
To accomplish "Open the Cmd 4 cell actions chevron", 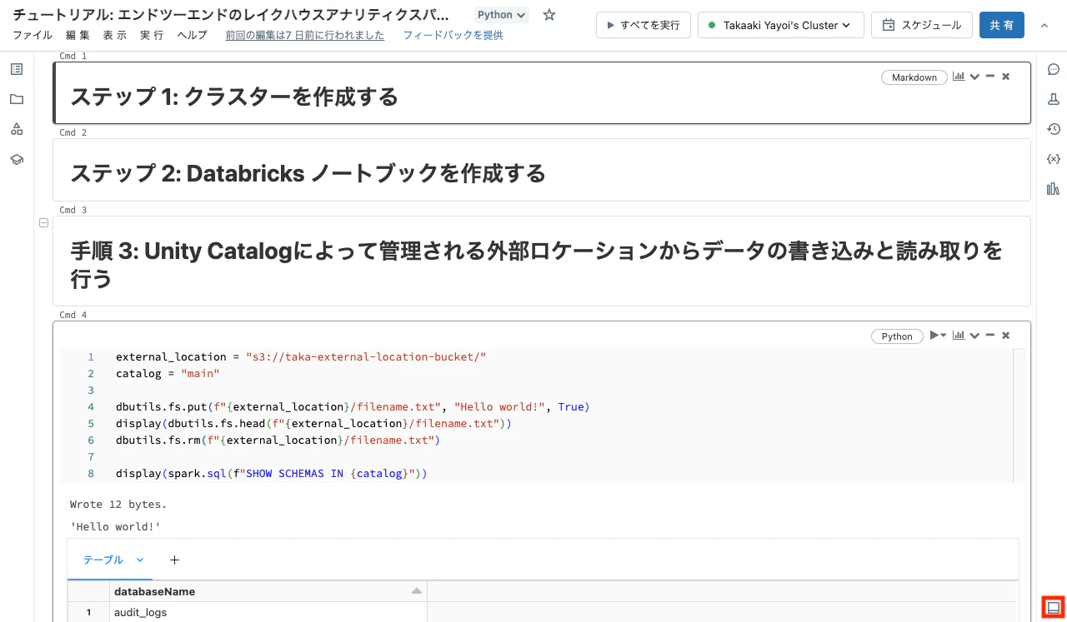I will click(x=974, y=336).
